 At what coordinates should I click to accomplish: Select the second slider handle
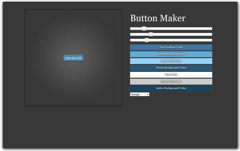pyautogui.click(x=150, y=34)
